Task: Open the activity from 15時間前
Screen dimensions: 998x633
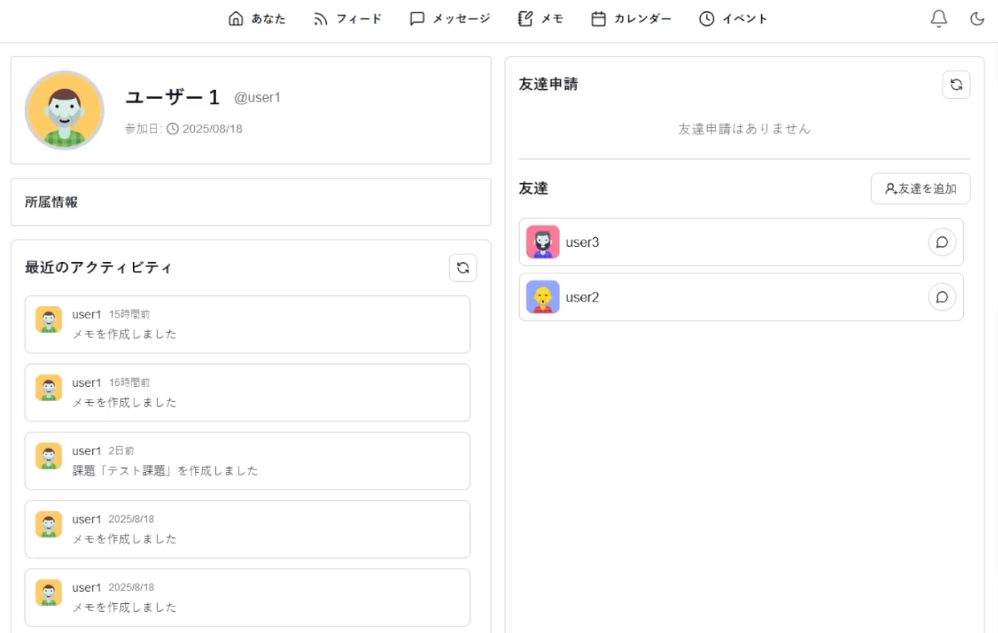Action: (x=247, y=324)
